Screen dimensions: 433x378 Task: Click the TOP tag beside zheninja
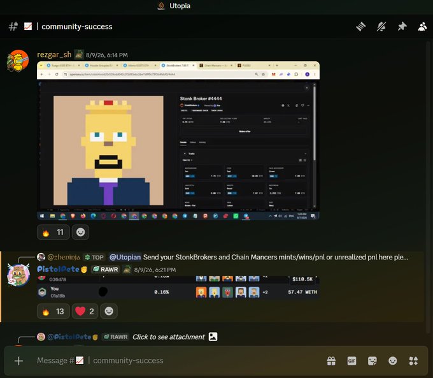coord(94,258)
